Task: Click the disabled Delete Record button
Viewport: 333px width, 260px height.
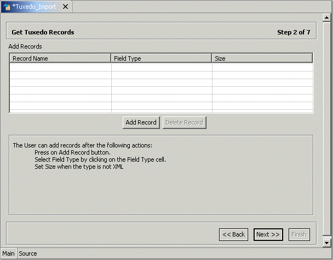Action: (x=185, y=122)
